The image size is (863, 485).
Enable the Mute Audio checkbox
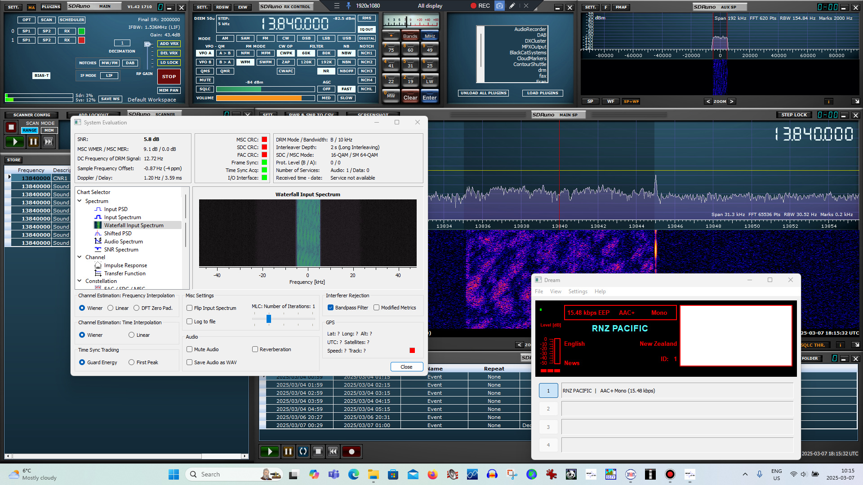click(190, 349)
